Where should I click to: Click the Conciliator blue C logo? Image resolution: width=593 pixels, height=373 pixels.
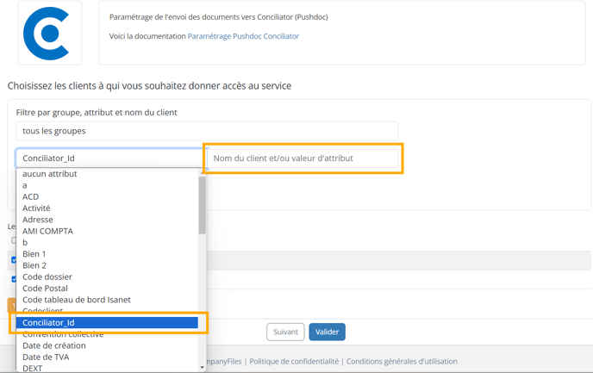coord(47,34)
